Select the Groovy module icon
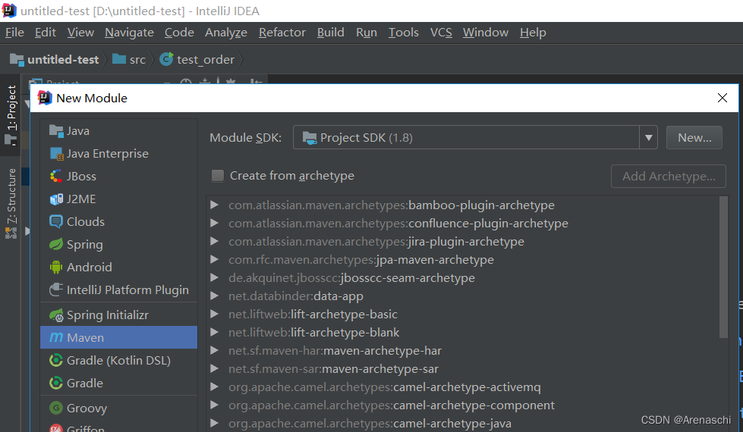Viewport: 743px width, 432px height. click(56, 408)
